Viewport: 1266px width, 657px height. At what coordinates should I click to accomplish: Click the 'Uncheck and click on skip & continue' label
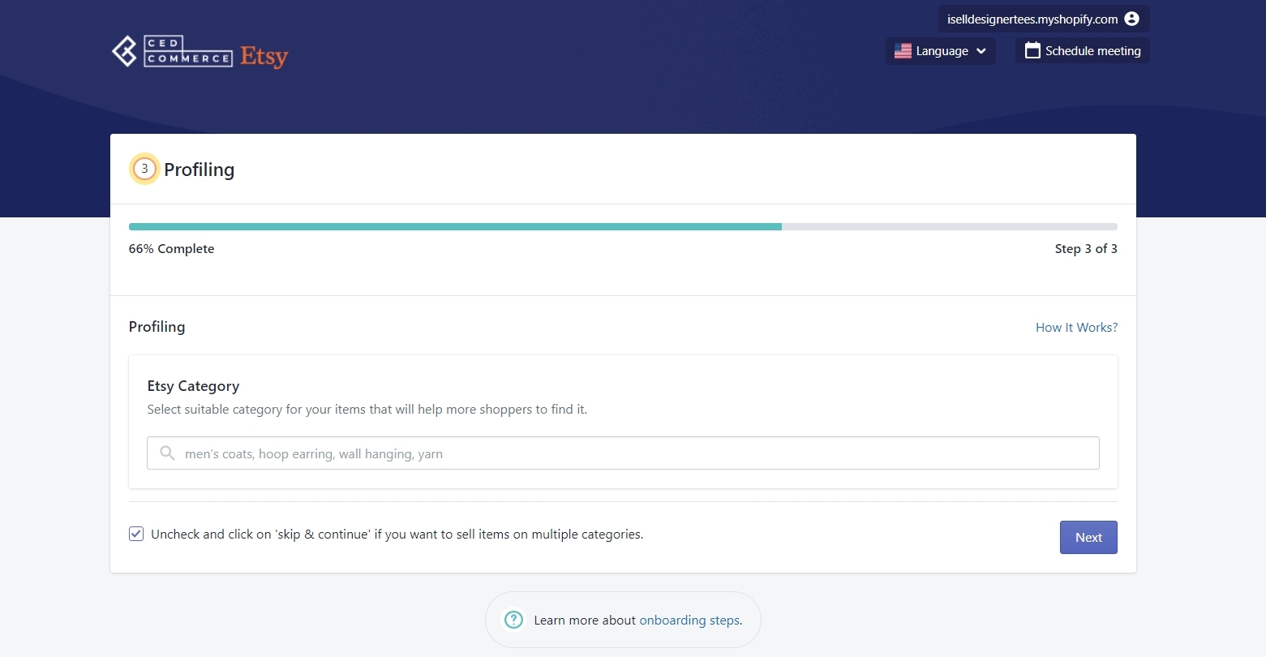point(397,535)
